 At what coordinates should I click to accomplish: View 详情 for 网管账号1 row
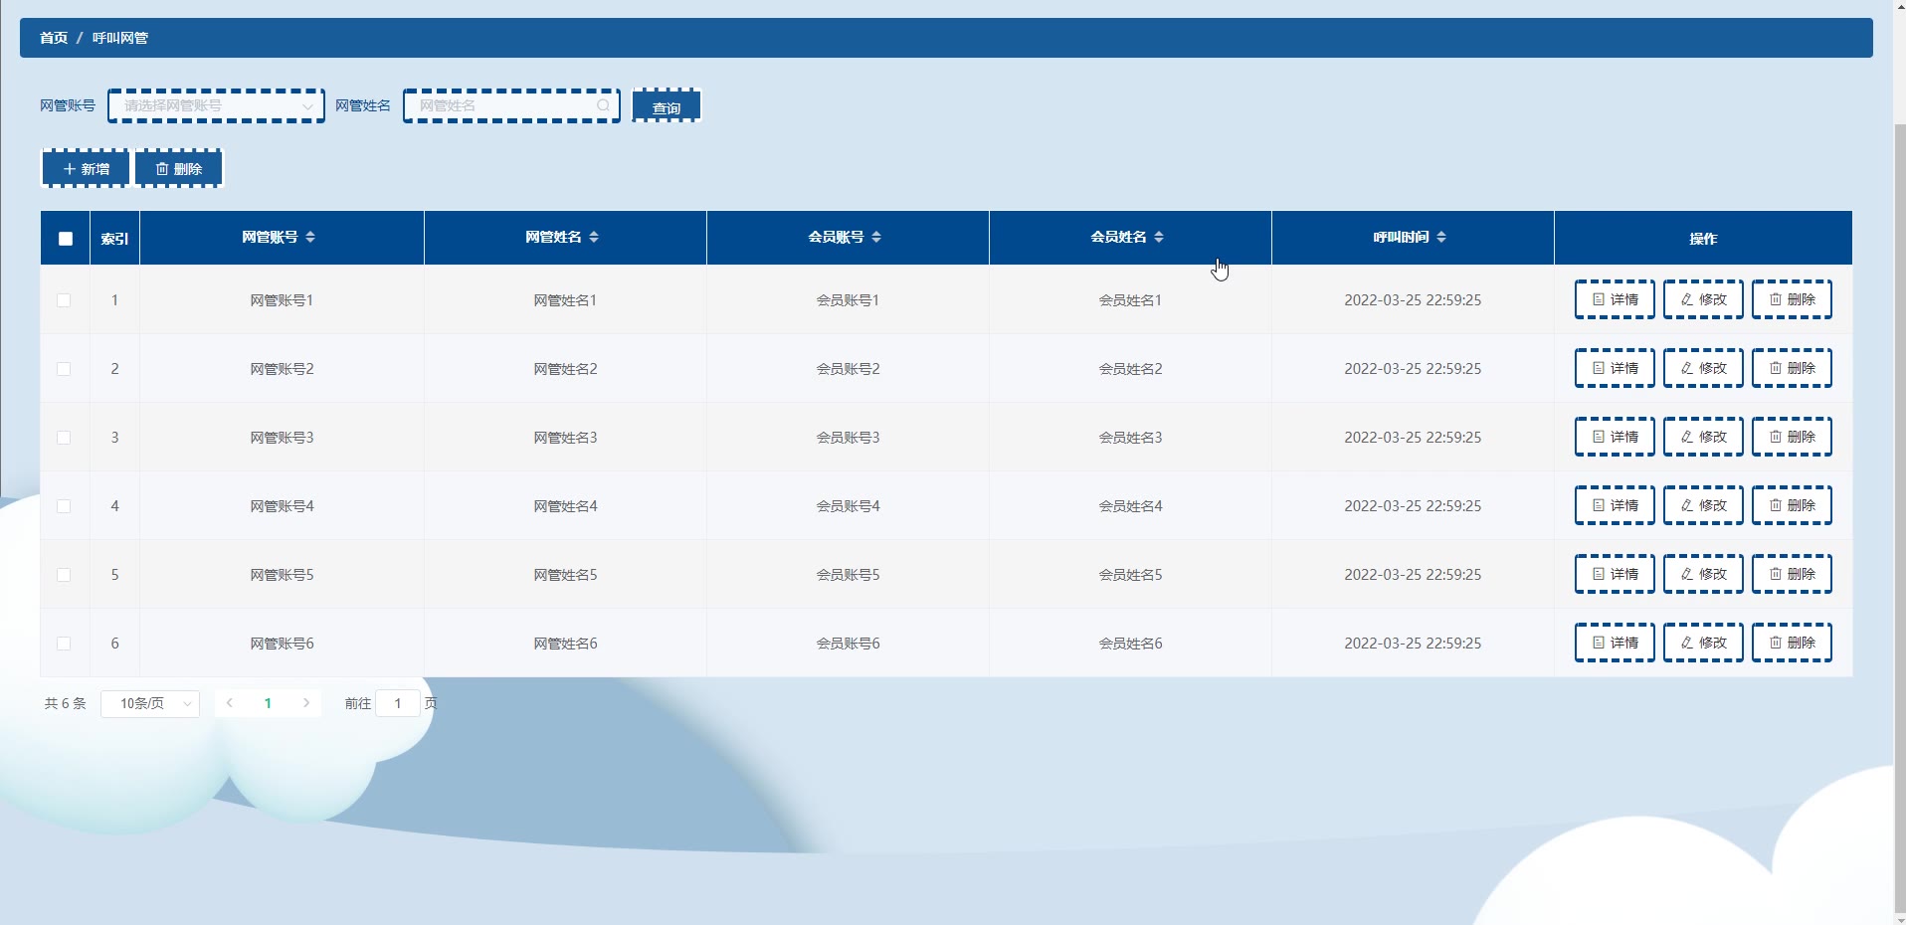pos(1615,299)
